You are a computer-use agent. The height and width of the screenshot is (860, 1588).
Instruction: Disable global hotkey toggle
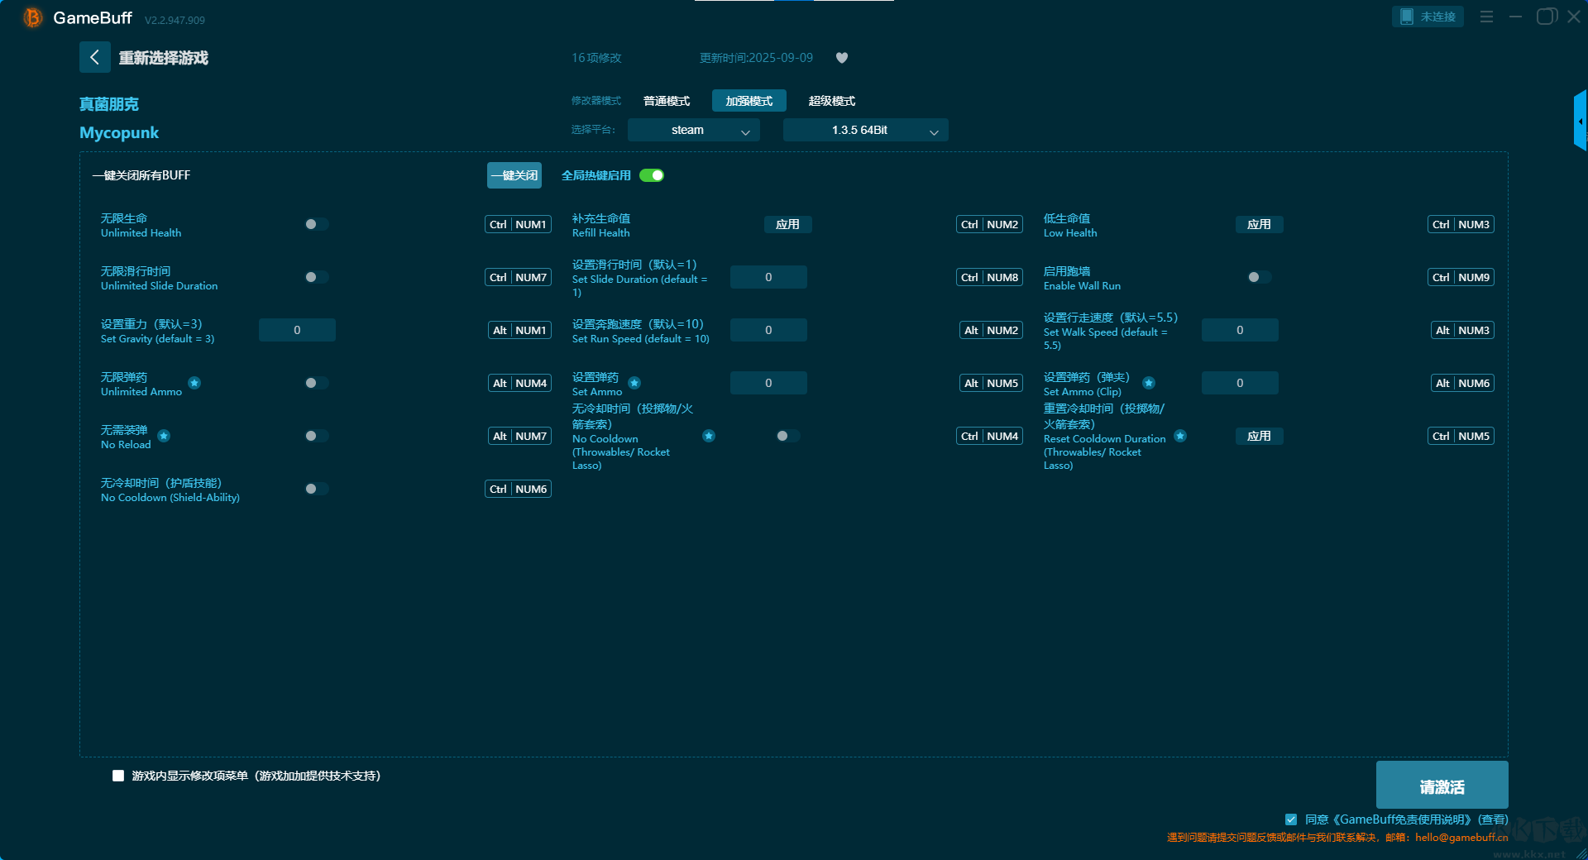click(652, 175)
